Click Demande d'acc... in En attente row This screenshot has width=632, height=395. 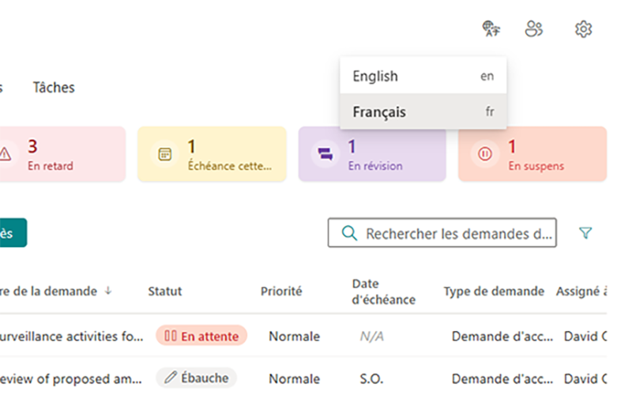pos(502,337)
